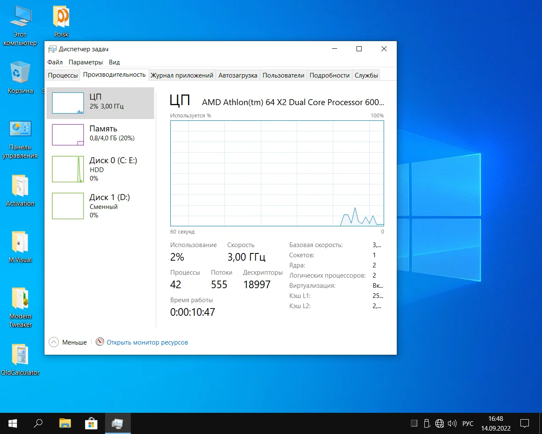Image resolution: width=542 pixels, height=434 pixels.
Task: Click the Task Manager title bar icon
Action: coord(52,49)
